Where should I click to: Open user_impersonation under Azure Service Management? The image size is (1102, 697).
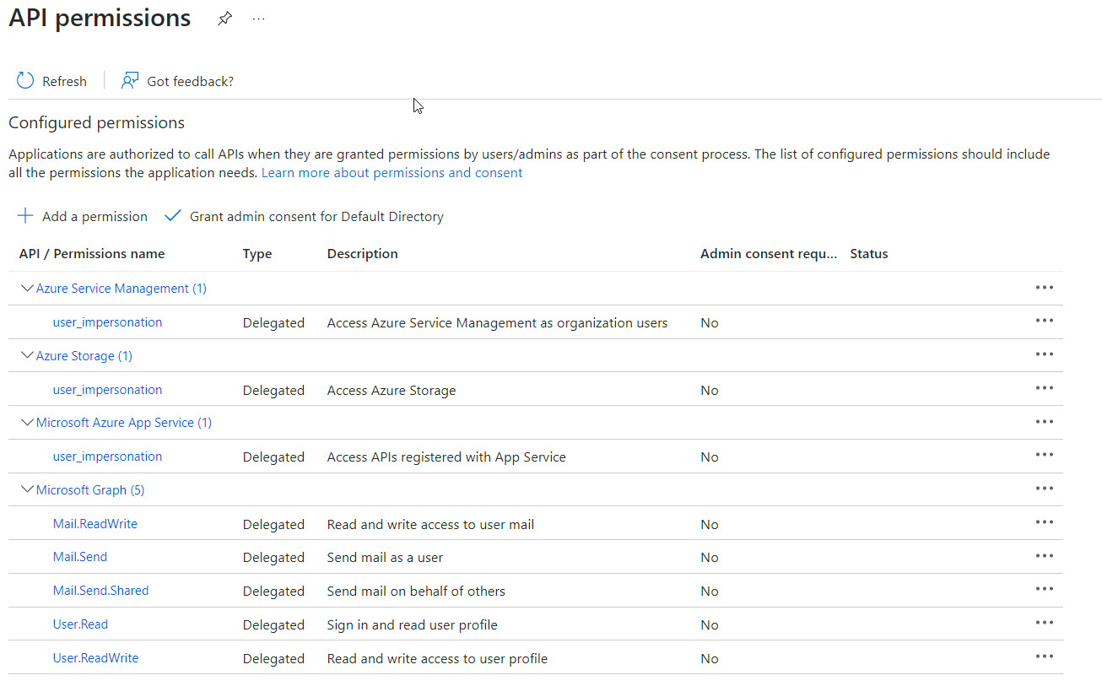[x=107, y=322]
